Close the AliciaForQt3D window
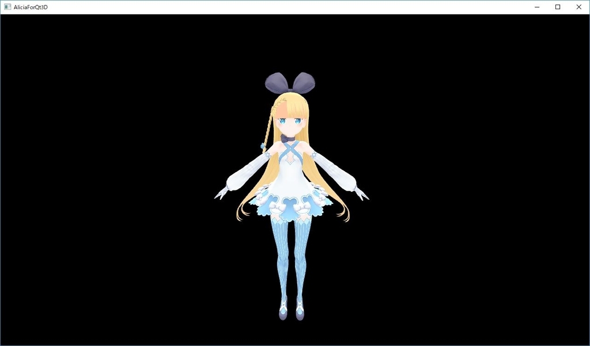590x346 pixels. [x=578, y=7]
